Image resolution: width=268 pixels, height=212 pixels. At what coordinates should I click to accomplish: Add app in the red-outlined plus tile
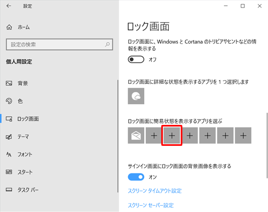[x=172, y=136]
